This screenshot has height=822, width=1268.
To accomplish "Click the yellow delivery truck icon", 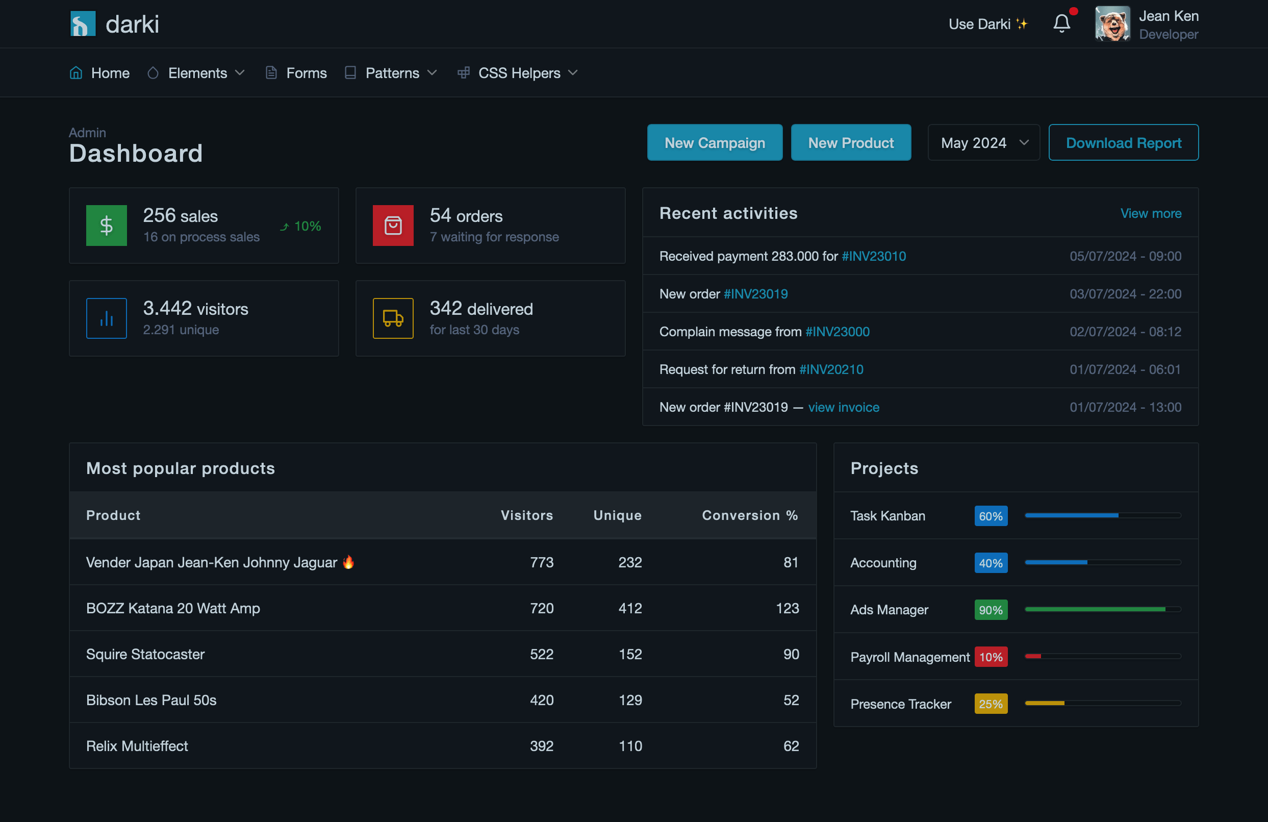I will coord(393,318).
